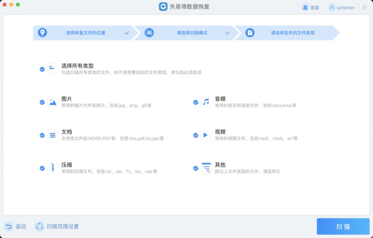373x238 pixels.
Task: Click the app logo in the title bar
Action: coord(163,6)
